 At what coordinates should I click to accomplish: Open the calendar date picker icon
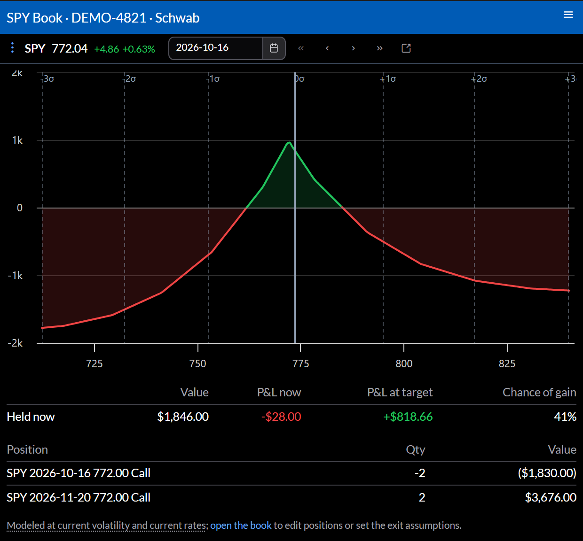pyautogui.click(x=274, y=48)
